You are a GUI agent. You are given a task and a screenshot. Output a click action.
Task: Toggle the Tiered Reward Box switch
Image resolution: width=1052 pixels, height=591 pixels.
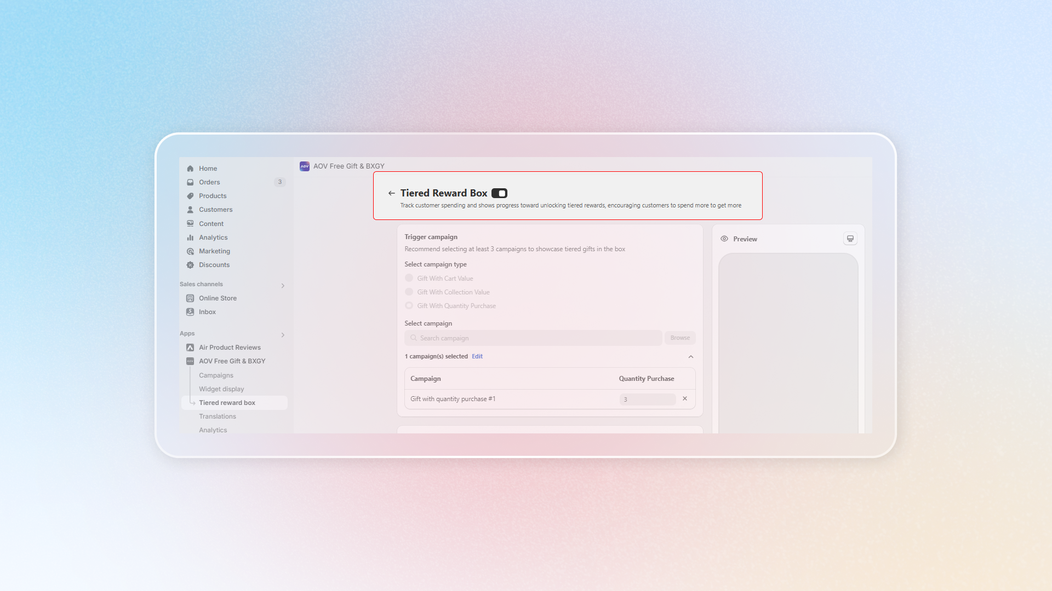499,193
